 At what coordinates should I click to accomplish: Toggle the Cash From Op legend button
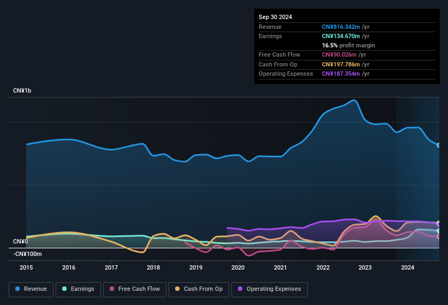tap(199, 289)
